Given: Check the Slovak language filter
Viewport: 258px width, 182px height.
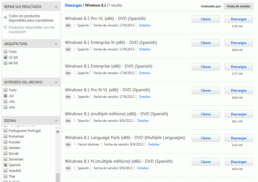Looking at the screenshot, I should tap(5, 154).
